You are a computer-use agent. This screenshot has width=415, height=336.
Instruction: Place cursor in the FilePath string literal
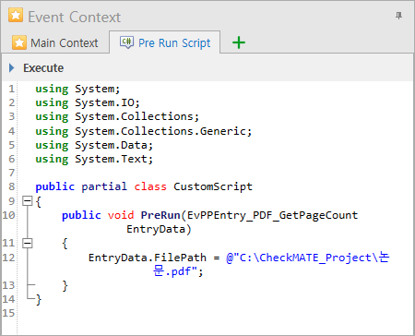307,258
